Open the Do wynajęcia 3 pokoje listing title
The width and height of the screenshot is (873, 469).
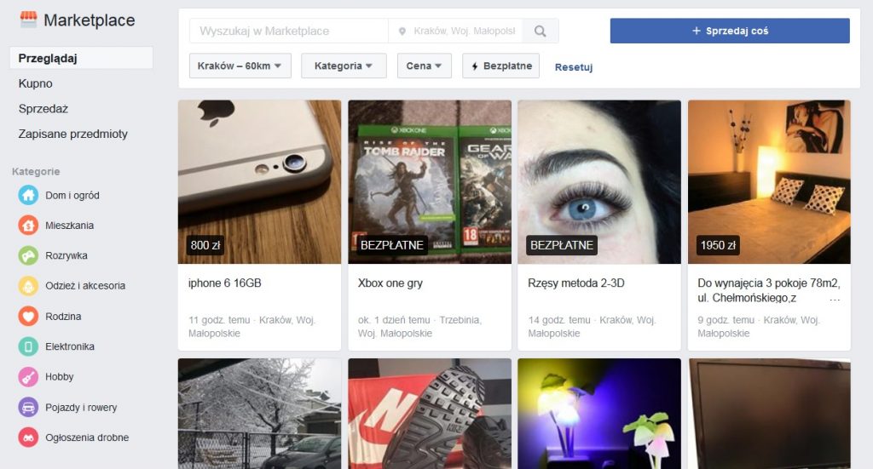point(768,290)
